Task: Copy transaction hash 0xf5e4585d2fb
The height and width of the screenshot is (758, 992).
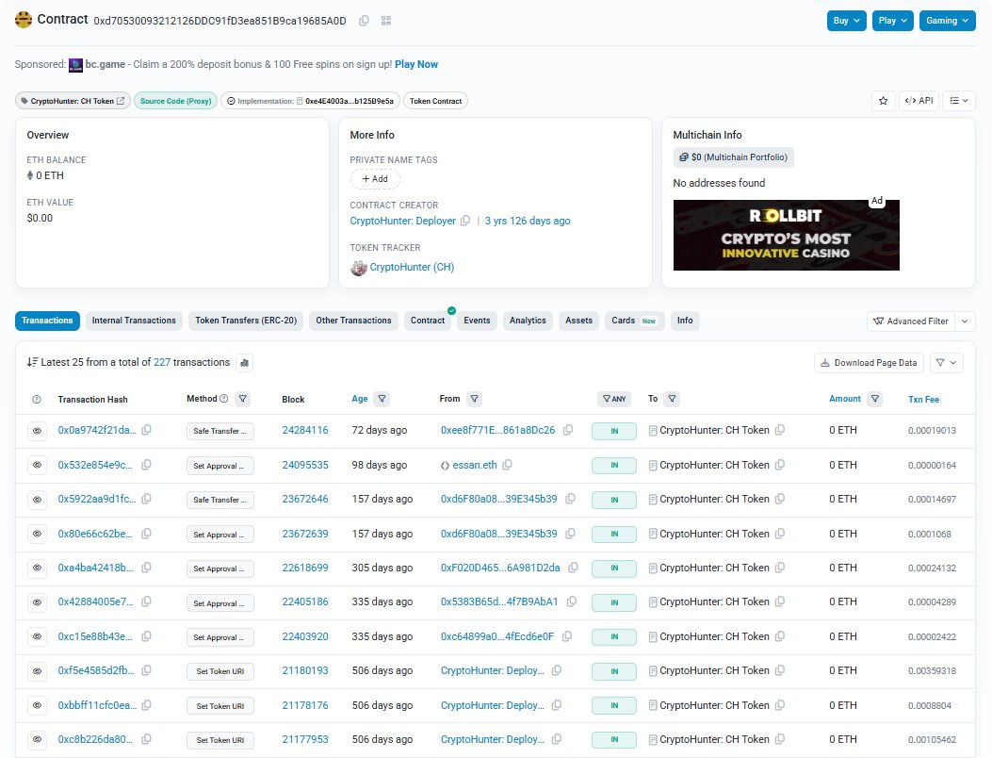Action: coord(146,670)
